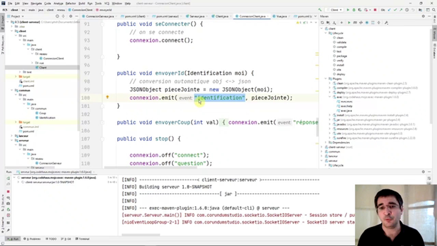Show hidden editor tabs dropdown arrow
The width and height of the screenshot is (437, 246).
click(315, 16)
